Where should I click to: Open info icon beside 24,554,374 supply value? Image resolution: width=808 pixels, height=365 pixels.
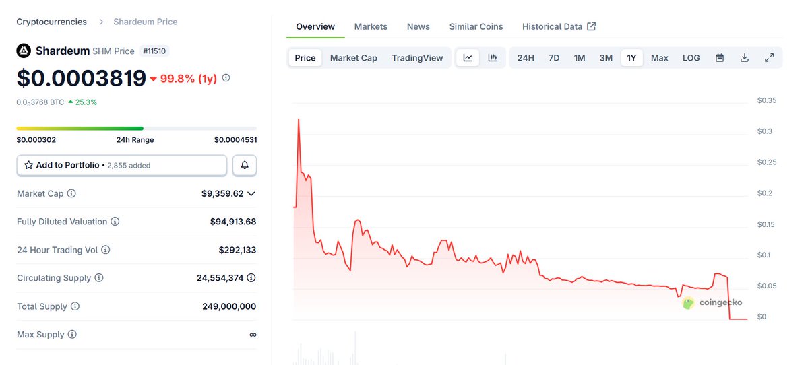[x=251, y=278]
